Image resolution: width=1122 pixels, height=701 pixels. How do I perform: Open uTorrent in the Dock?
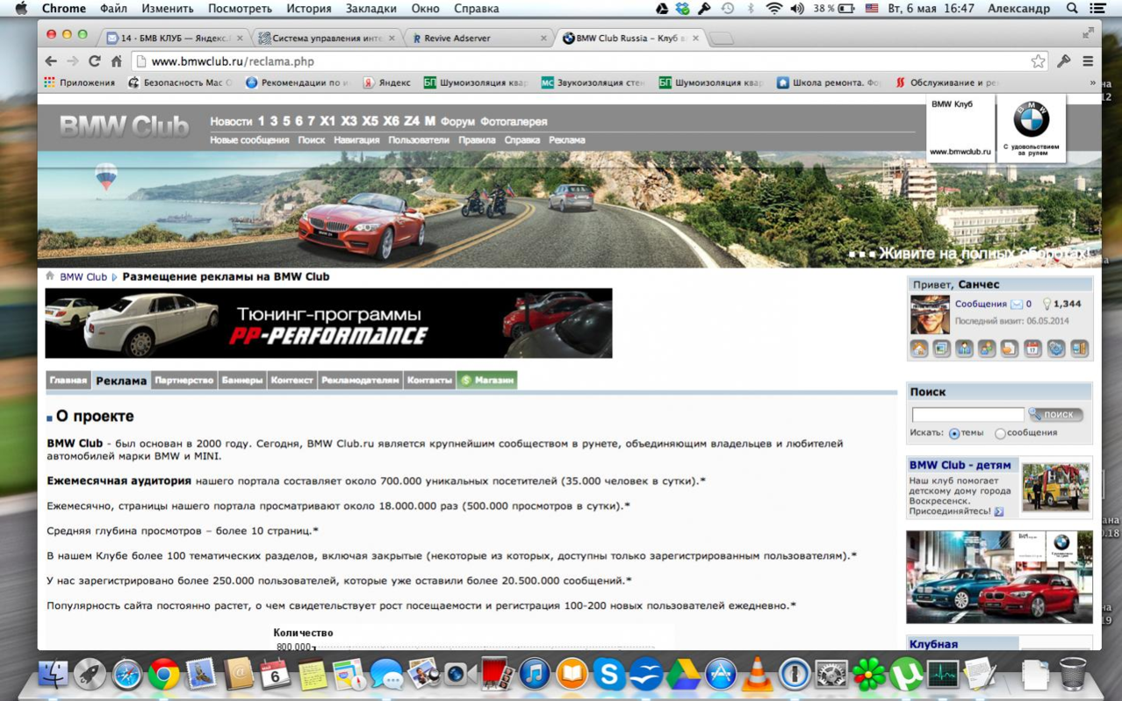click(x=905, y=674)
